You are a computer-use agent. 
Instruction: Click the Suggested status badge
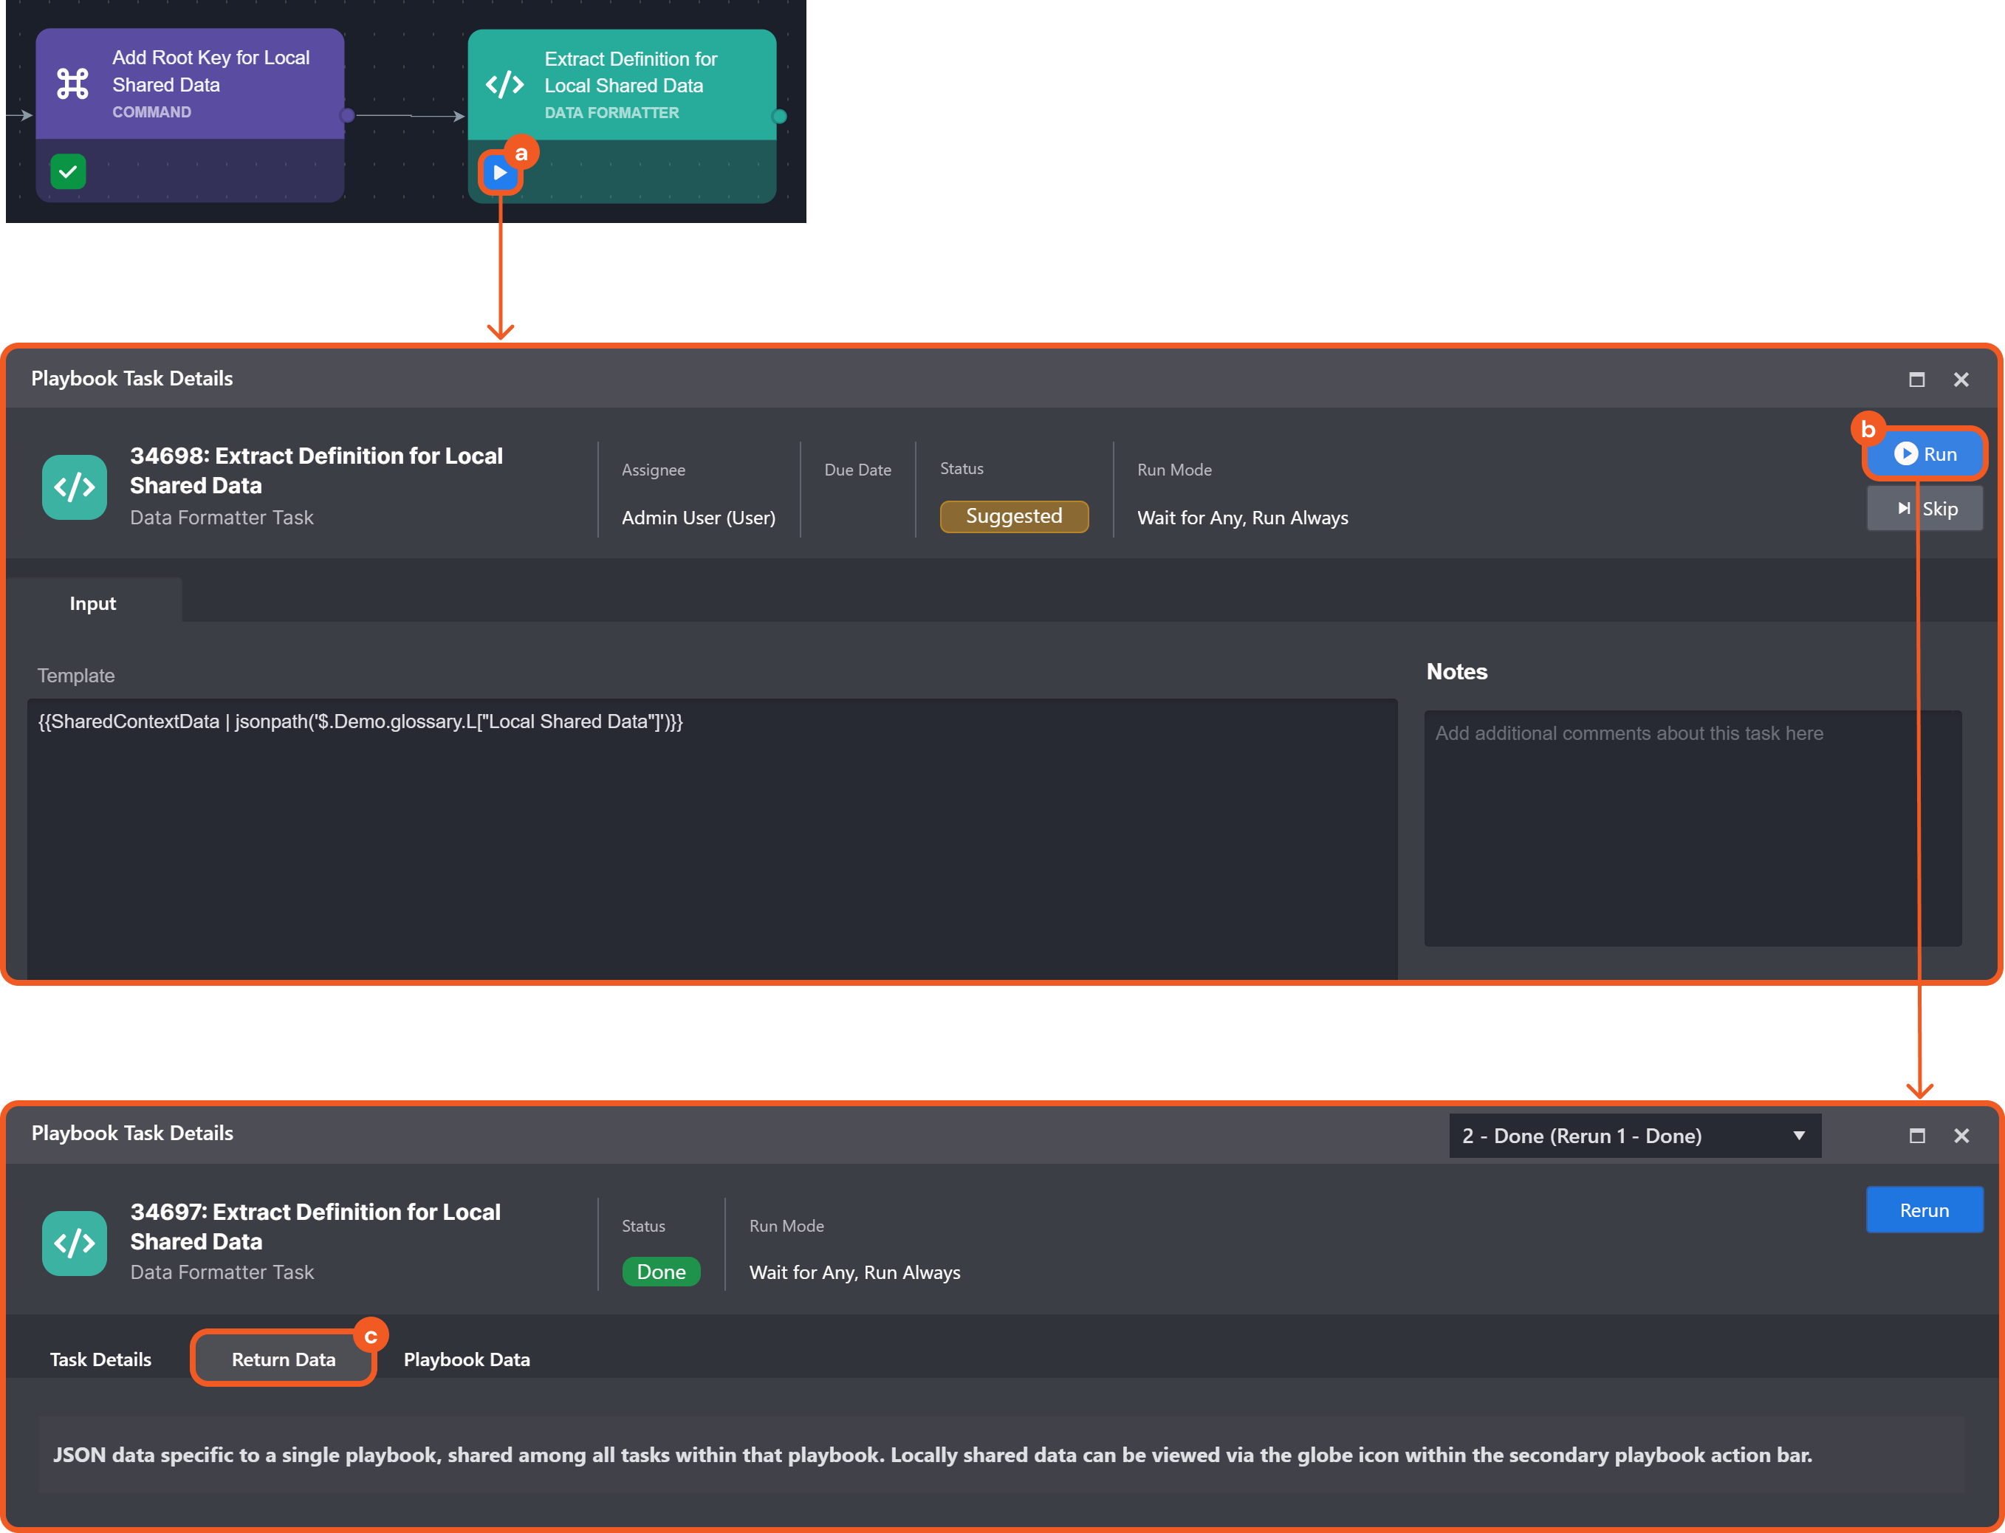[x=1014, y=516]
